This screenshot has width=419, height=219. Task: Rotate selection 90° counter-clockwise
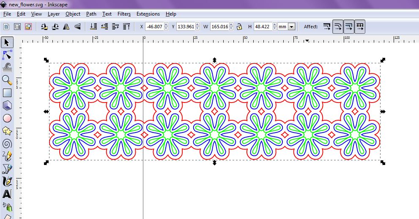44,27
